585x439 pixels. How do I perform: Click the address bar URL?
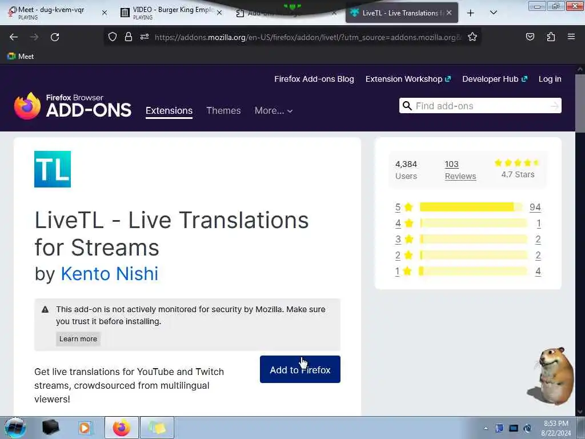tap(308, 37)
